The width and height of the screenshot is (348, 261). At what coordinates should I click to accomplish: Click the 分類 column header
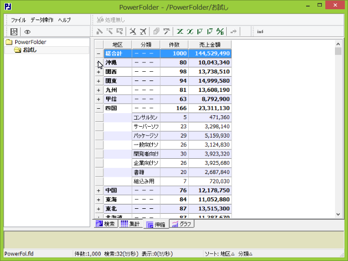[x=146, y=45]
